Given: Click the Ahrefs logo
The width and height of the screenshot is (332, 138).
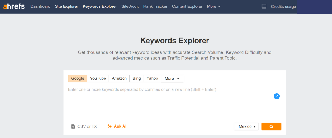Looking at the screenshot, I should click(14, 6).
